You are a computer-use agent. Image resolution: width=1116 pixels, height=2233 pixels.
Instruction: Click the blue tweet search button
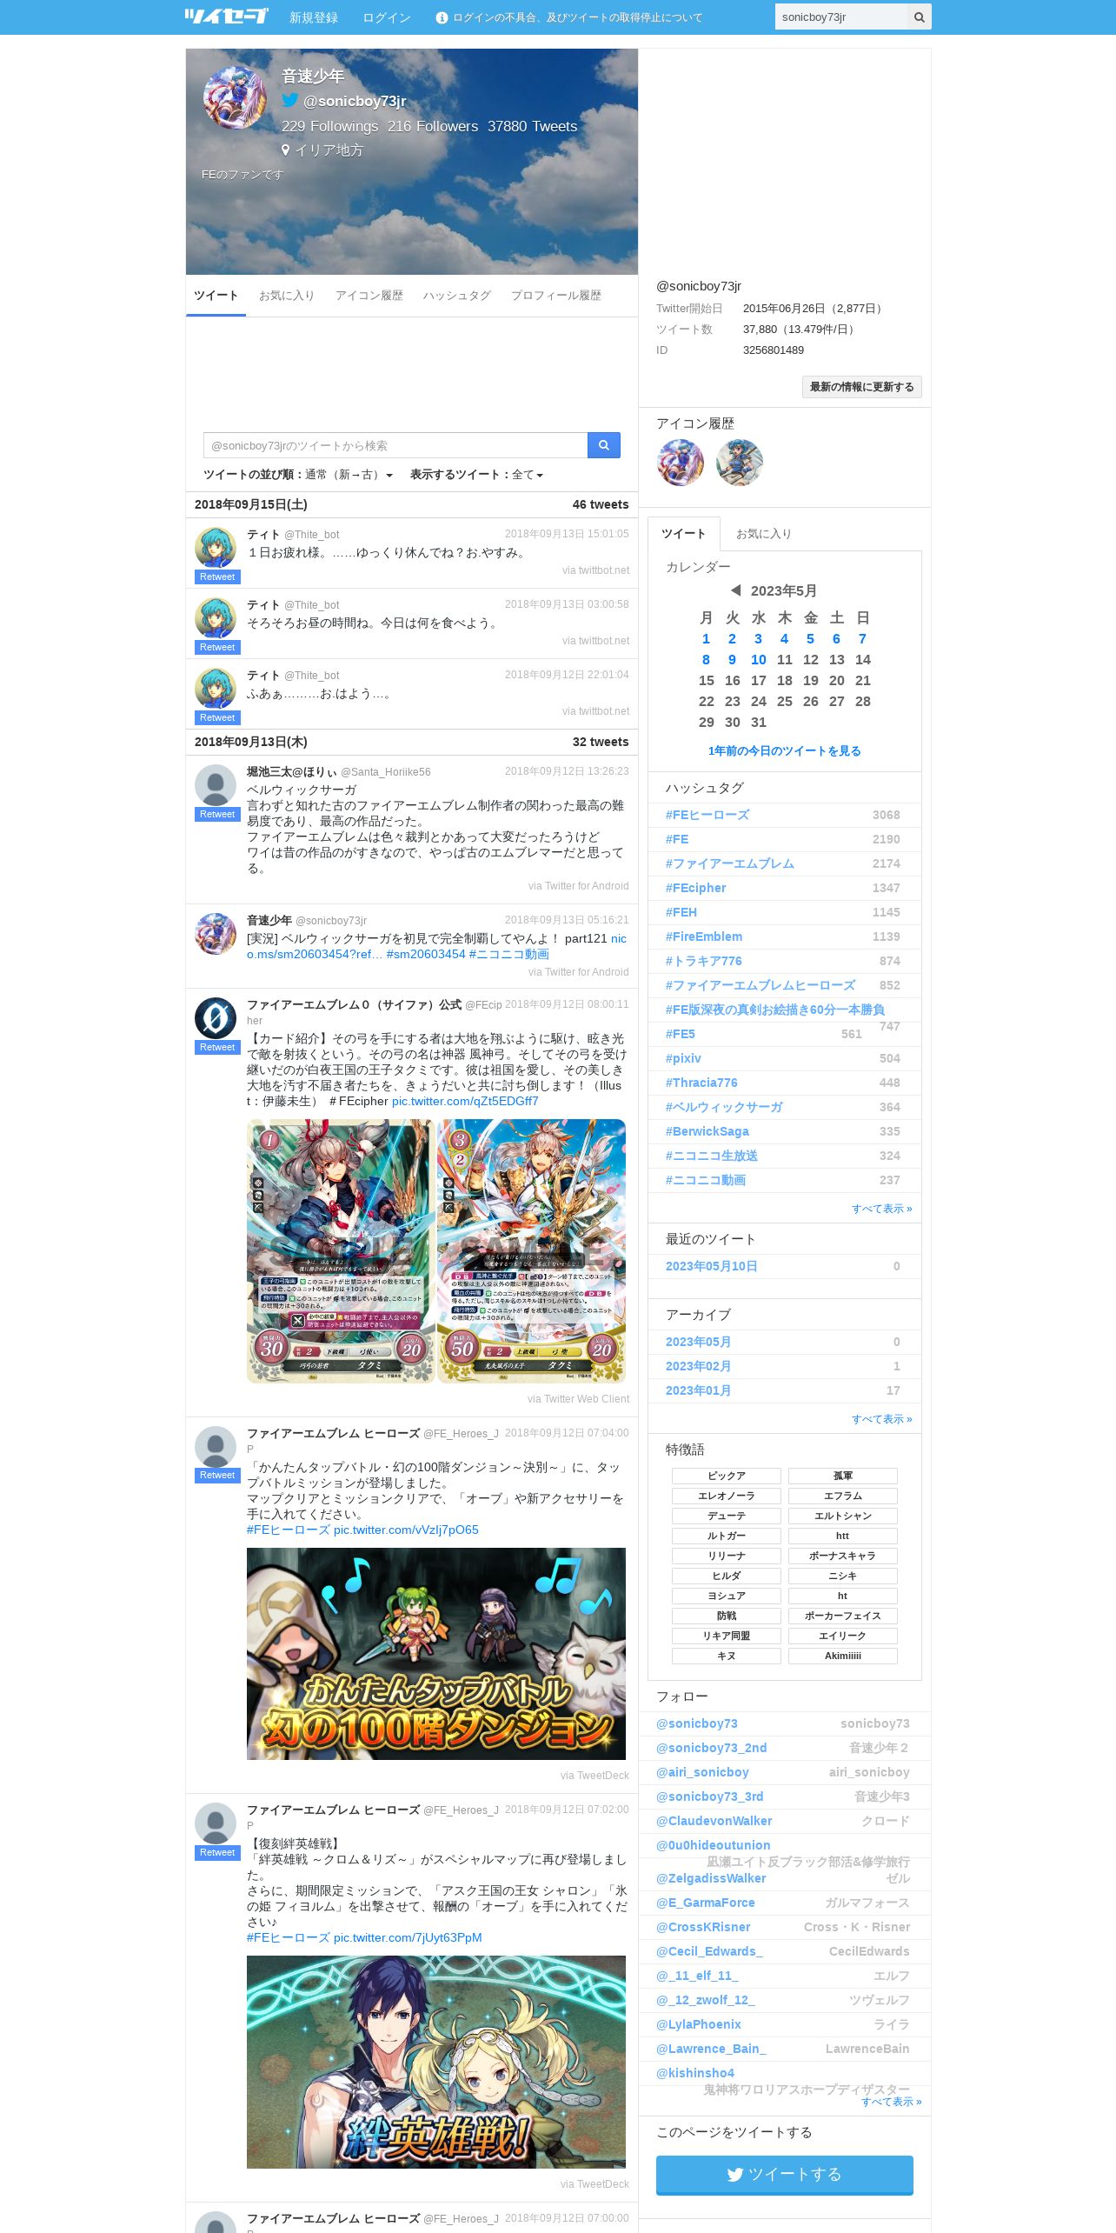pos(604,445)
